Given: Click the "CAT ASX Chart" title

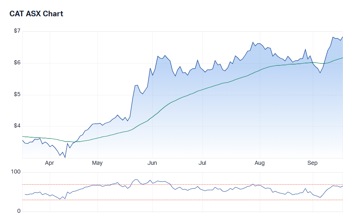Looking at the screenshot, I should click(x=36, y=14).
